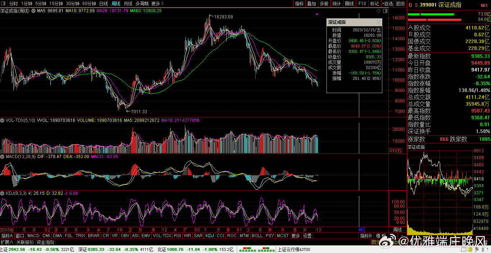
Task: Toggle the FSL indicator
Action: point(69,236)
